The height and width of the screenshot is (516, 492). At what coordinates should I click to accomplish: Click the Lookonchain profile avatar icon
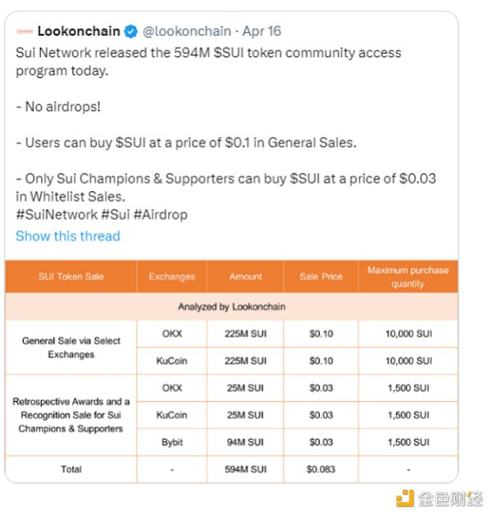click(x=24, y=31)
